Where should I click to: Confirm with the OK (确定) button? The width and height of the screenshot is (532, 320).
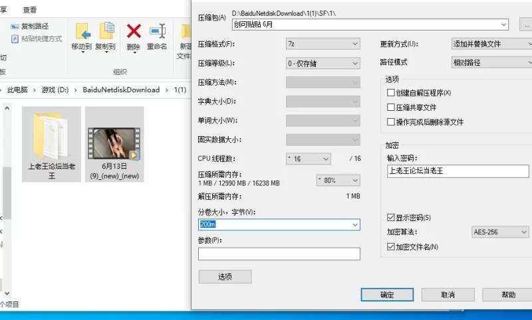387,295
